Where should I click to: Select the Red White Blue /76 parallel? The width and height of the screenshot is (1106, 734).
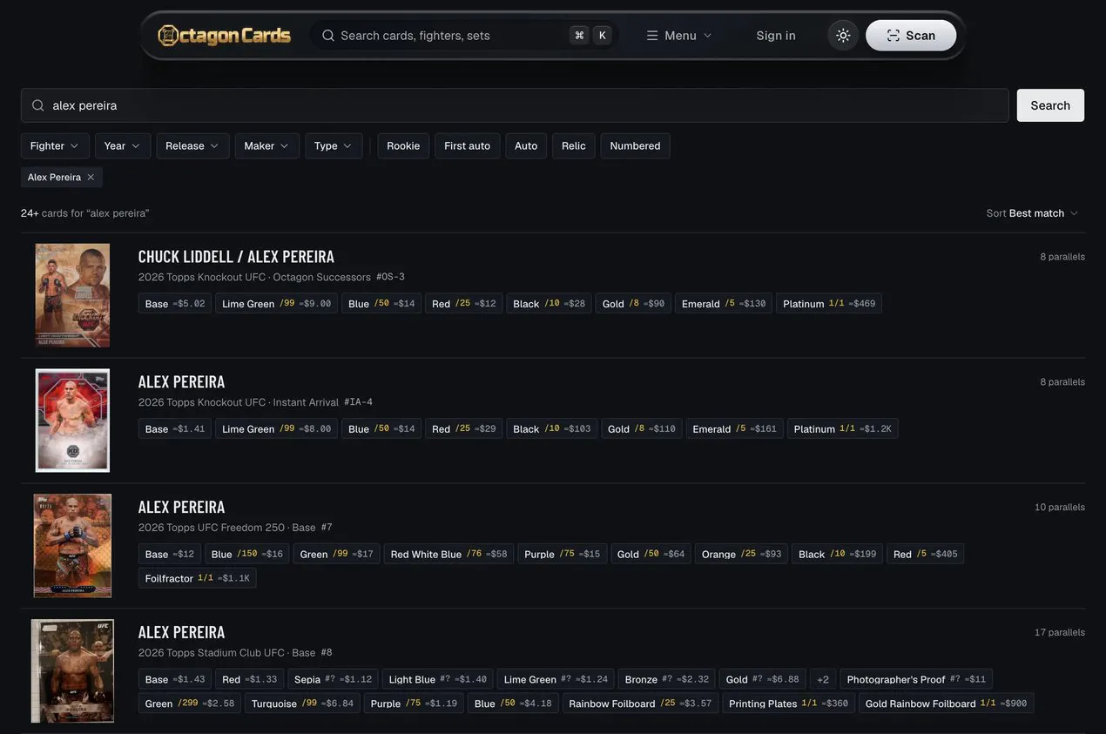(448, 555)
